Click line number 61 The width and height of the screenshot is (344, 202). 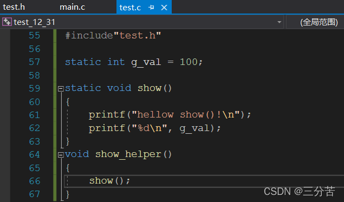[x=35, y=115]
